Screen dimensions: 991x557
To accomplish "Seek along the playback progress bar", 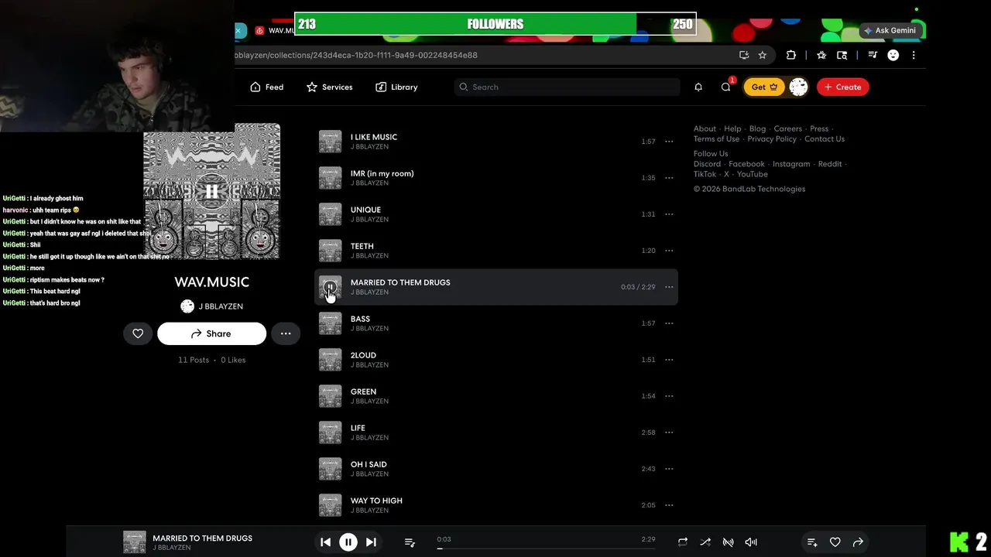I will tap(546, 548).
